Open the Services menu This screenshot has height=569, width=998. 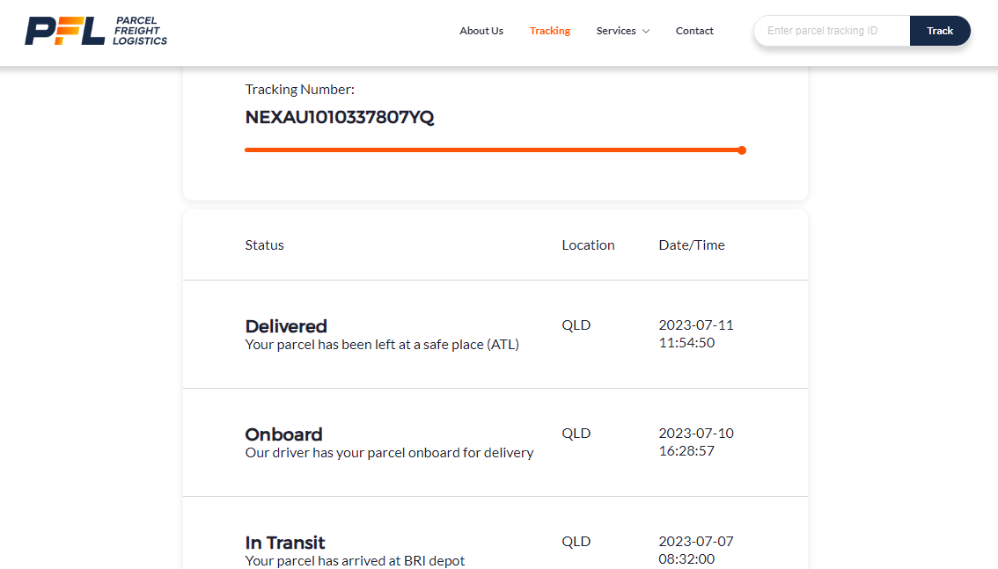coord(616,31)
